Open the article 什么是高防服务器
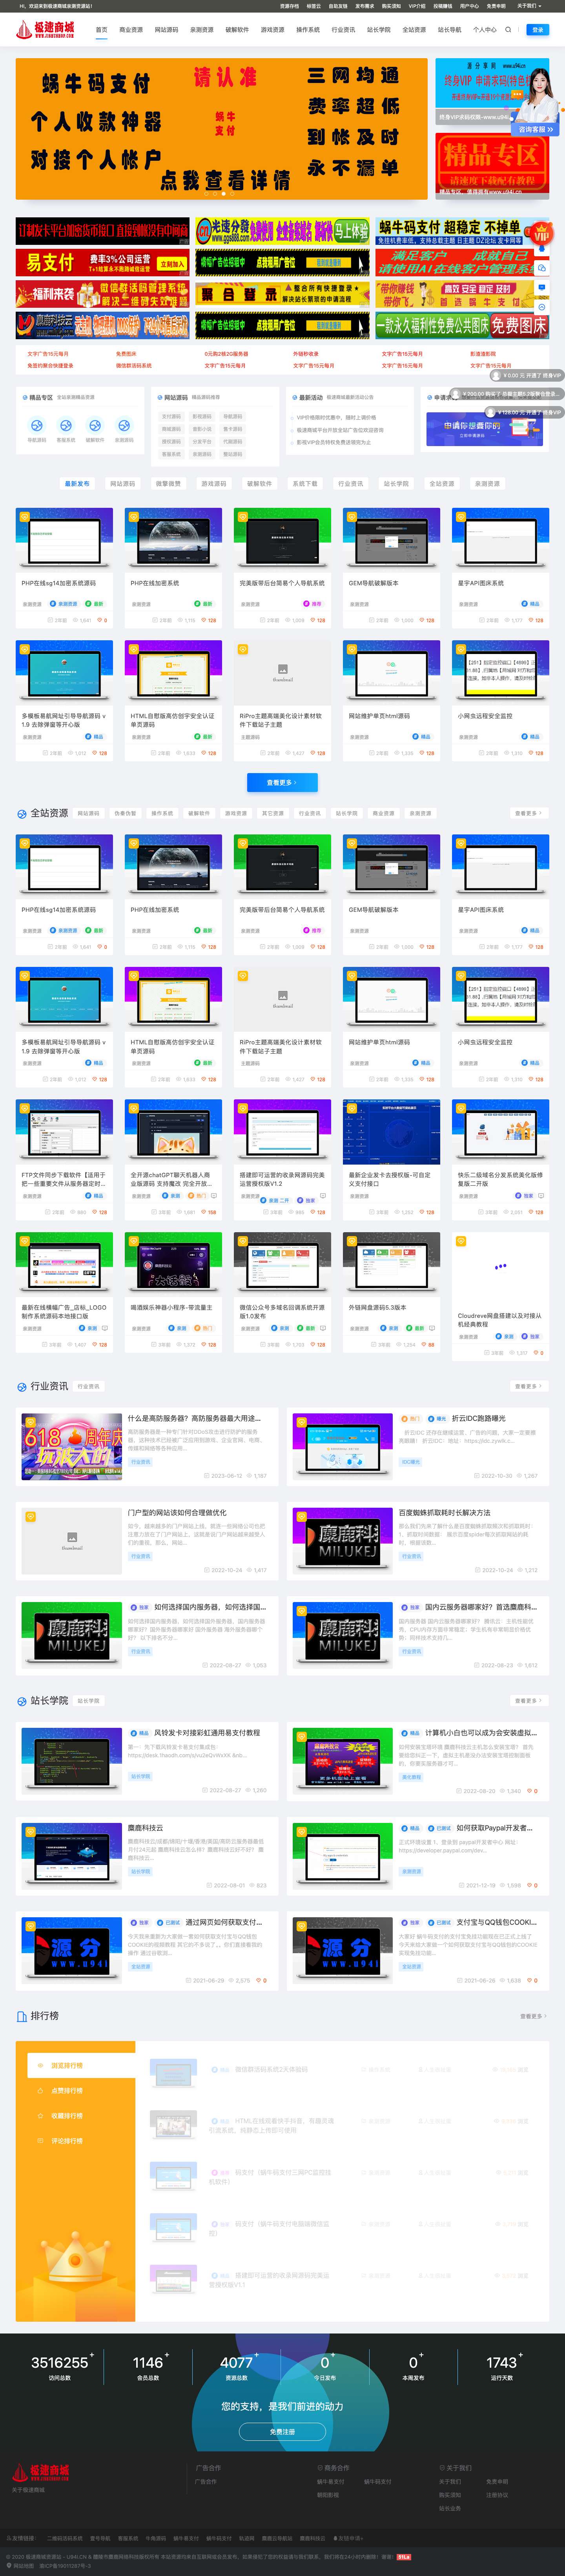 tap(195, 1418)
